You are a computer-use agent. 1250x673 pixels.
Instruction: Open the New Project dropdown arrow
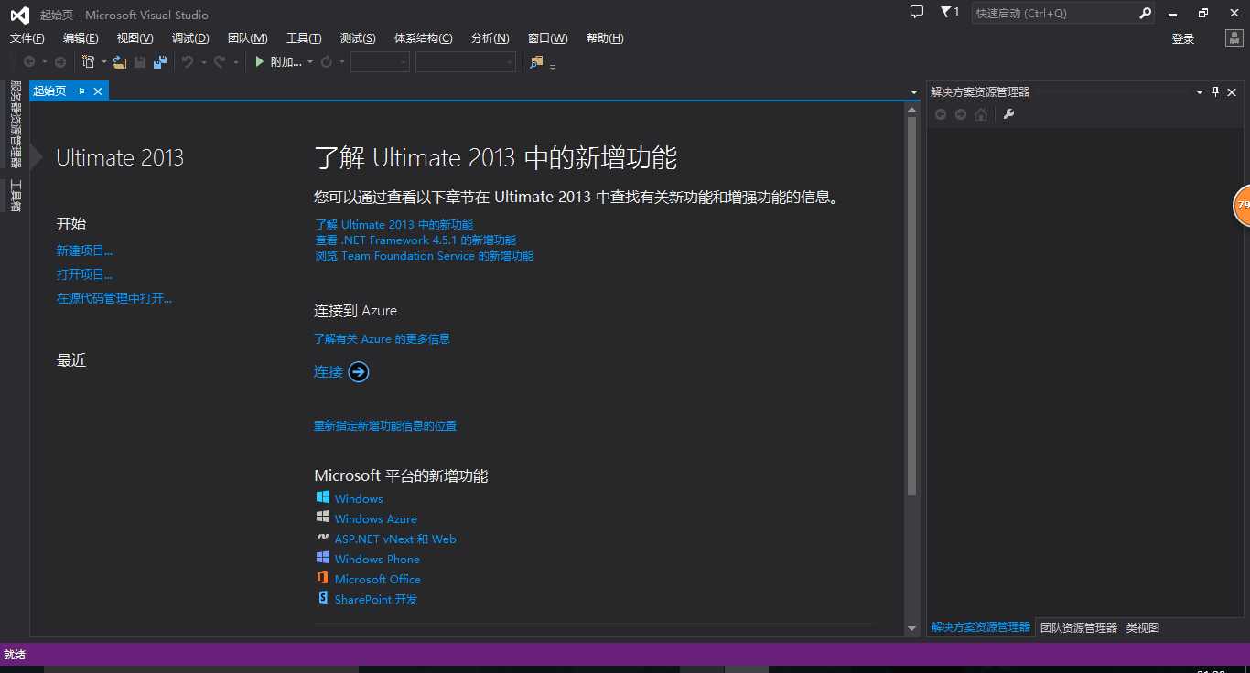tap(104, 62)
